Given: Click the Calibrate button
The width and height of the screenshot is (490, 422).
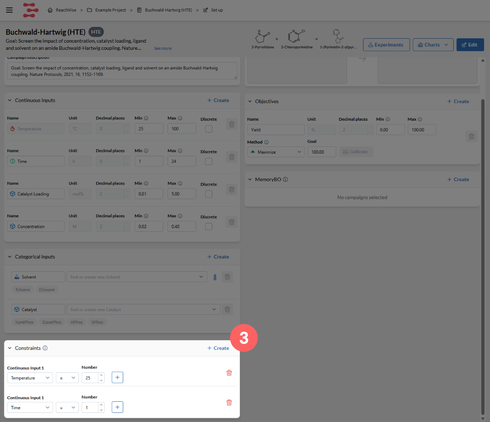Looking at the screenshot, I should coord(356,152).
